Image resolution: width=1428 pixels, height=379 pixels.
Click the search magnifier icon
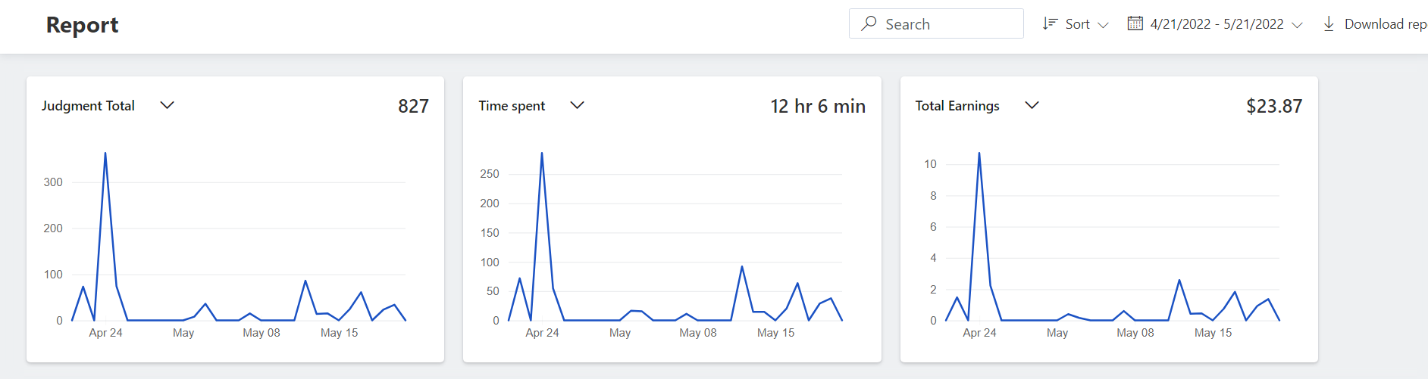pyautogui.click(x=869, y=24)
